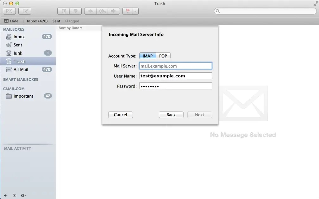Viewport: 319px width, 199px height.
Task: Open the Sort by Date dropdown
Action: pos(70,28)
